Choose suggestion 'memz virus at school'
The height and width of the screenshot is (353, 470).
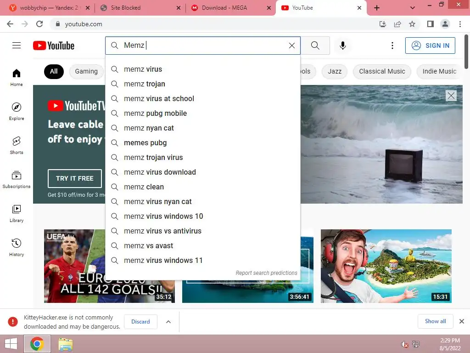(x=202, y=99)
